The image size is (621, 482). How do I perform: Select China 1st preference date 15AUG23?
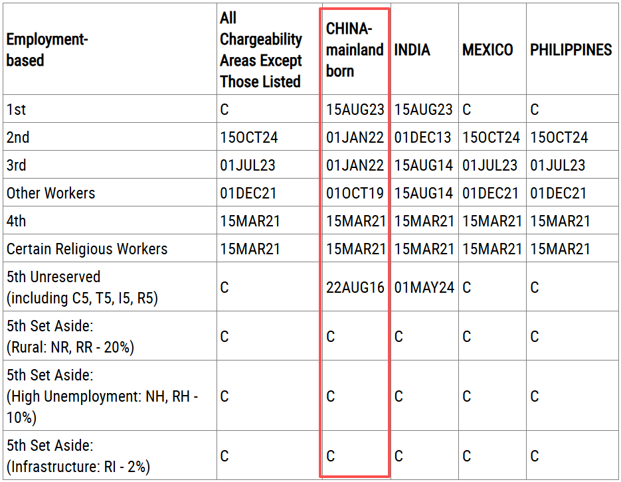point(355,110)
